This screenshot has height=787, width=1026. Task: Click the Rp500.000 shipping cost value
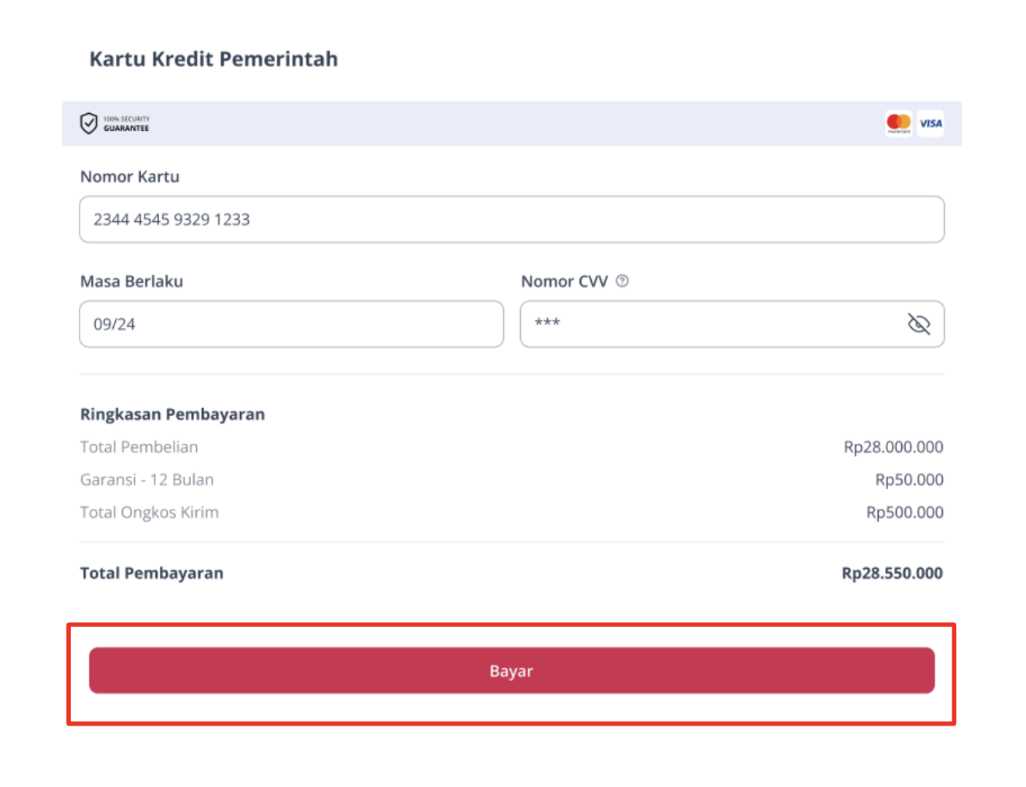pos(905,512)
